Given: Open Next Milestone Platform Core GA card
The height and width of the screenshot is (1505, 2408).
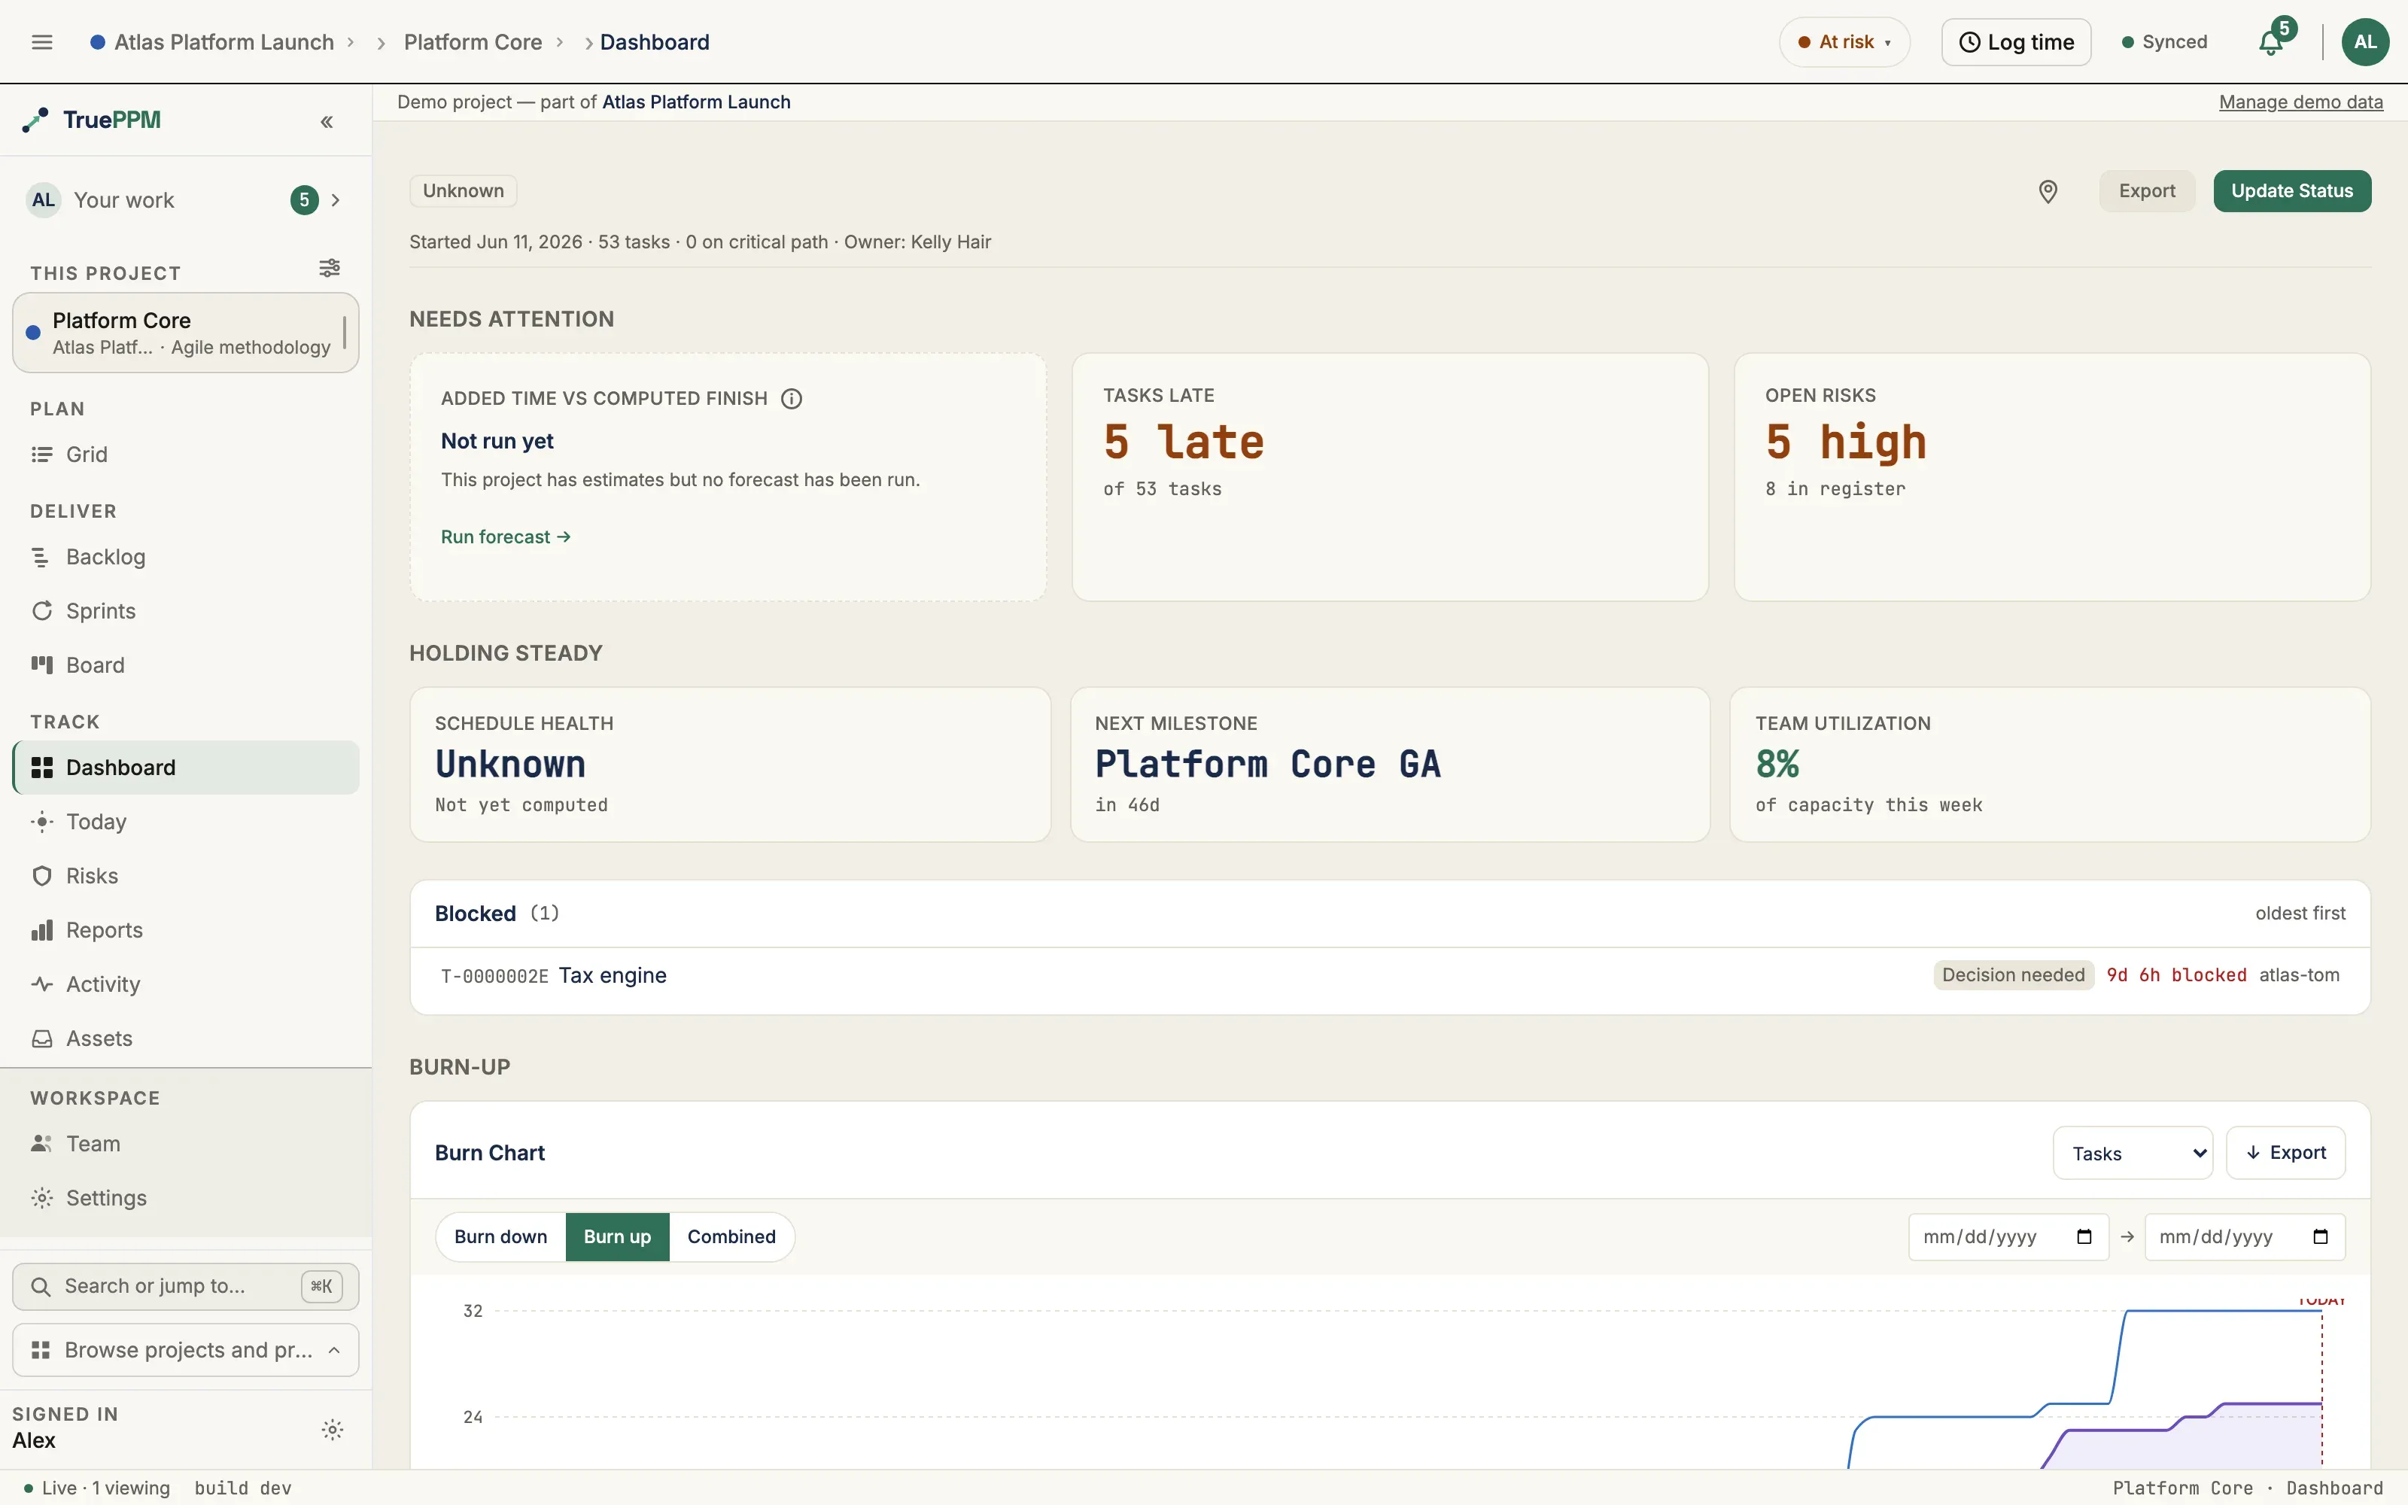Looking at the screenshot, I should coord(1390,765).
